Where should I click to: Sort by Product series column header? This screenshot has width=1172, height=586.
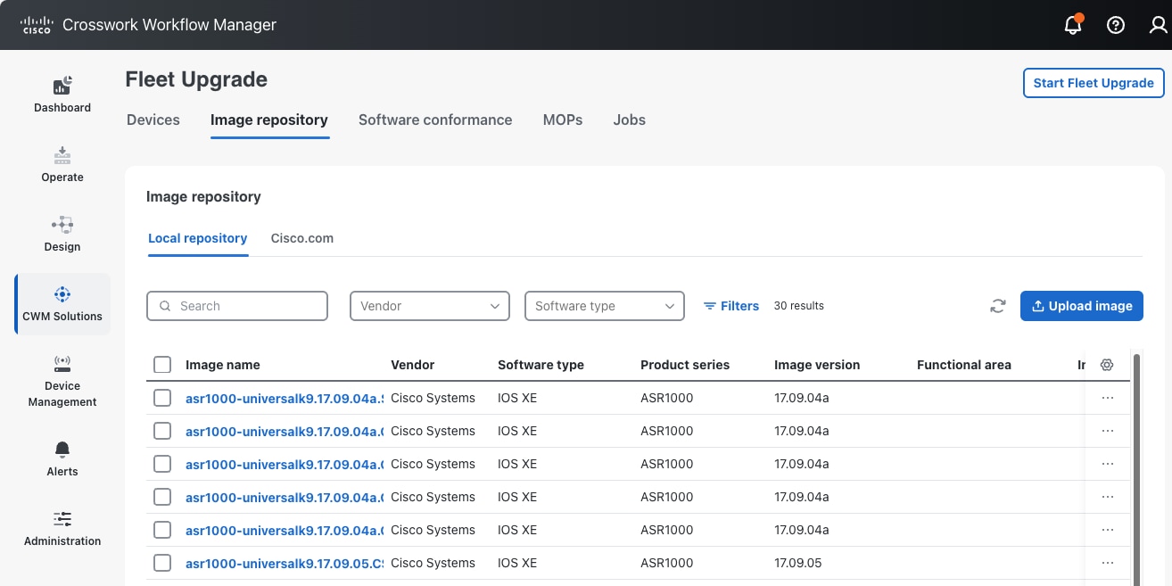[x=685, y=365]
